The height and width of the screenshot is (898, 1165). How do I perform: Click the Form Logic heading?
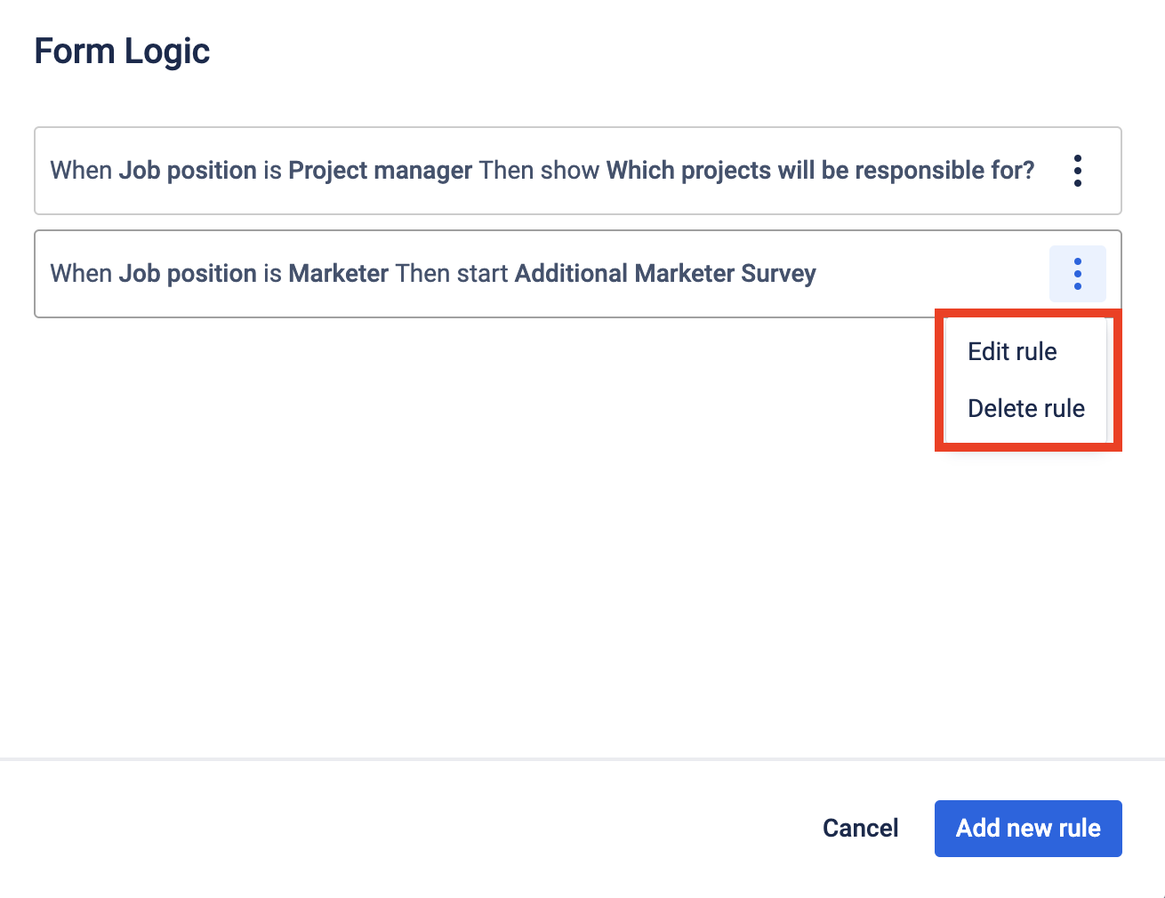[x=122, y=52]
